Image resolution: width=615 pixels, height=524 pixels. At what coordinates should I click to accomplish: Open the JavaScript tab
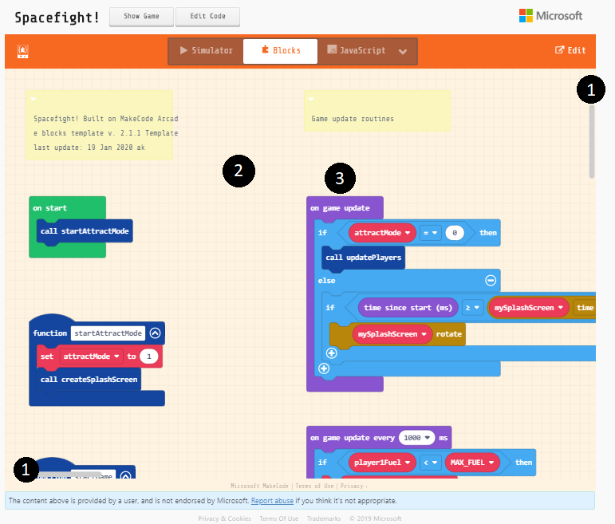[x=357, y=51]
